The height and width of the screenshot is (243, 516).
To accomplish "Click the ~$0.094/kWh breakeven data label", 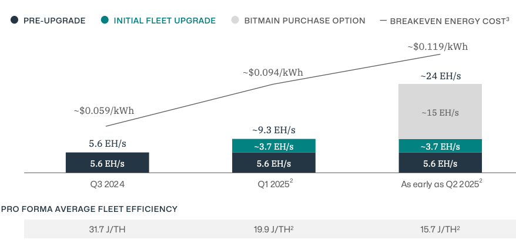I will point(273,72).
